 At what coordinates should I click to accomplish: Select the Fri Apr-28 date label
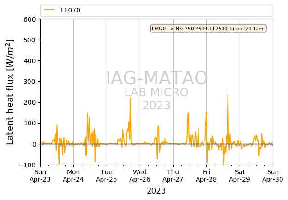206,176
